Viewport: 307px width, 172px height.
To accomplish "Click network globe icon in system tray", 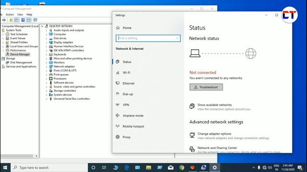I will click(x=264, y=168).
